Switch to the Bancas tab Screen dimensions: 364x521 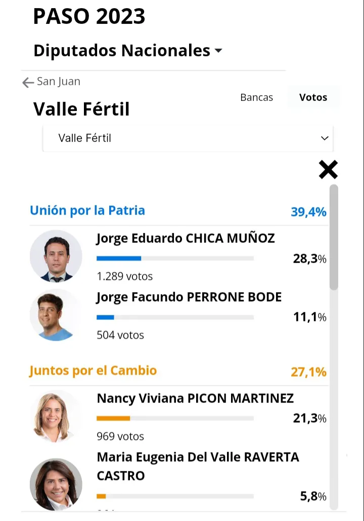[x=256, y=97]
